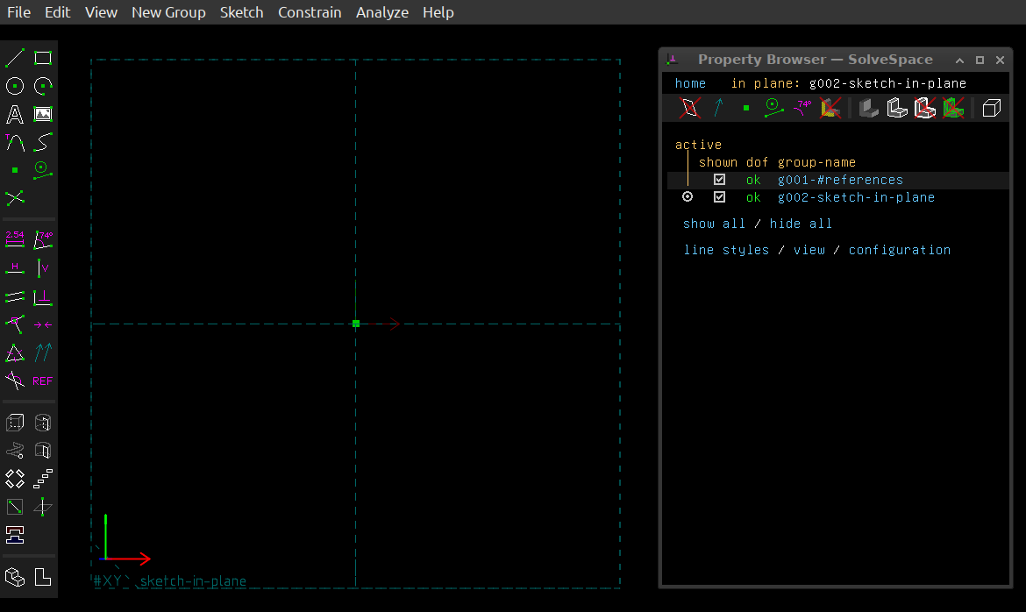Screen dimensions: 1026x612
Task: Create a new extrude group from toolbar
Action: click(x=15, y=423)
